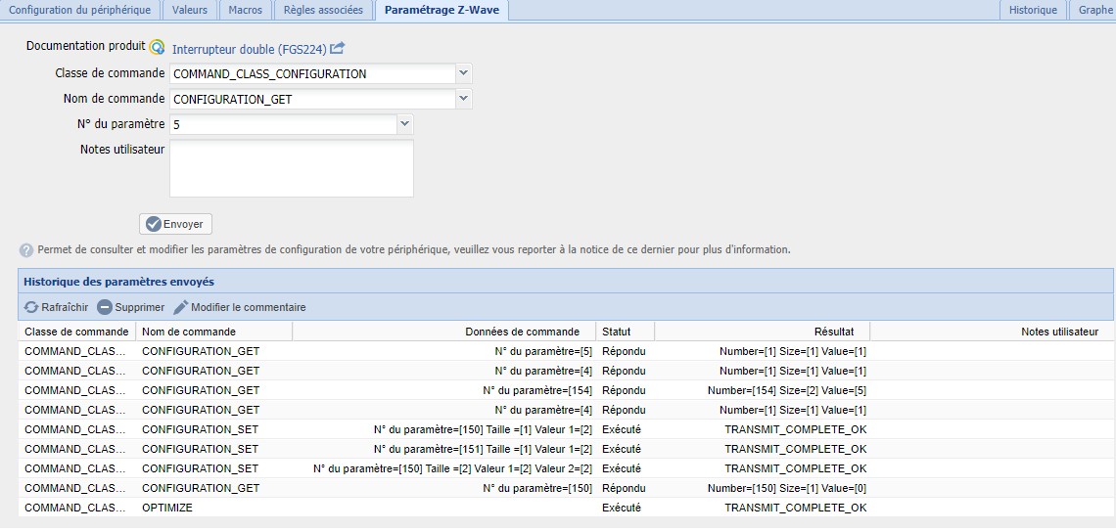Open the Interrupteur double (FGS224) link
Image resolution: width=1116 pixels, height=532 pixels.
(249, 49)
